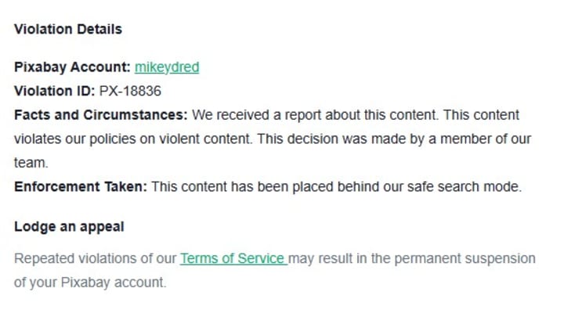The image size is (564, 317).
Task: Click the PX-18836 violation number
Action: [130, 91]
